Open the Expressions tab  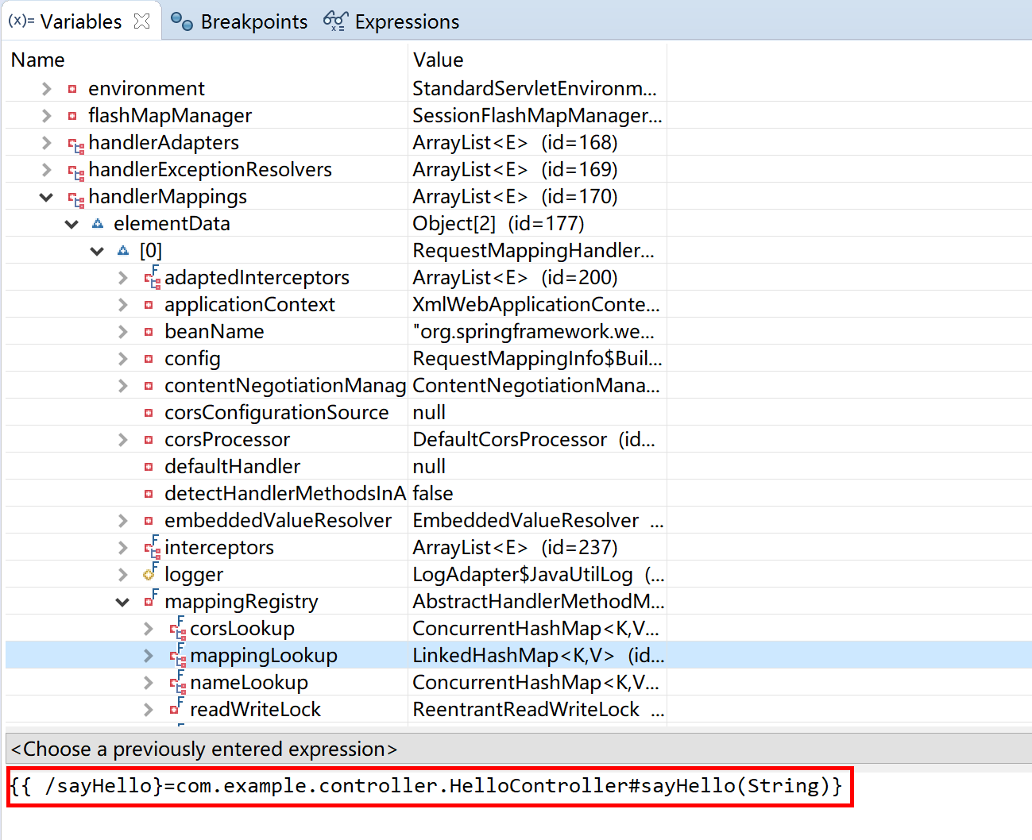pyautogui.click(x=406, y=21)
